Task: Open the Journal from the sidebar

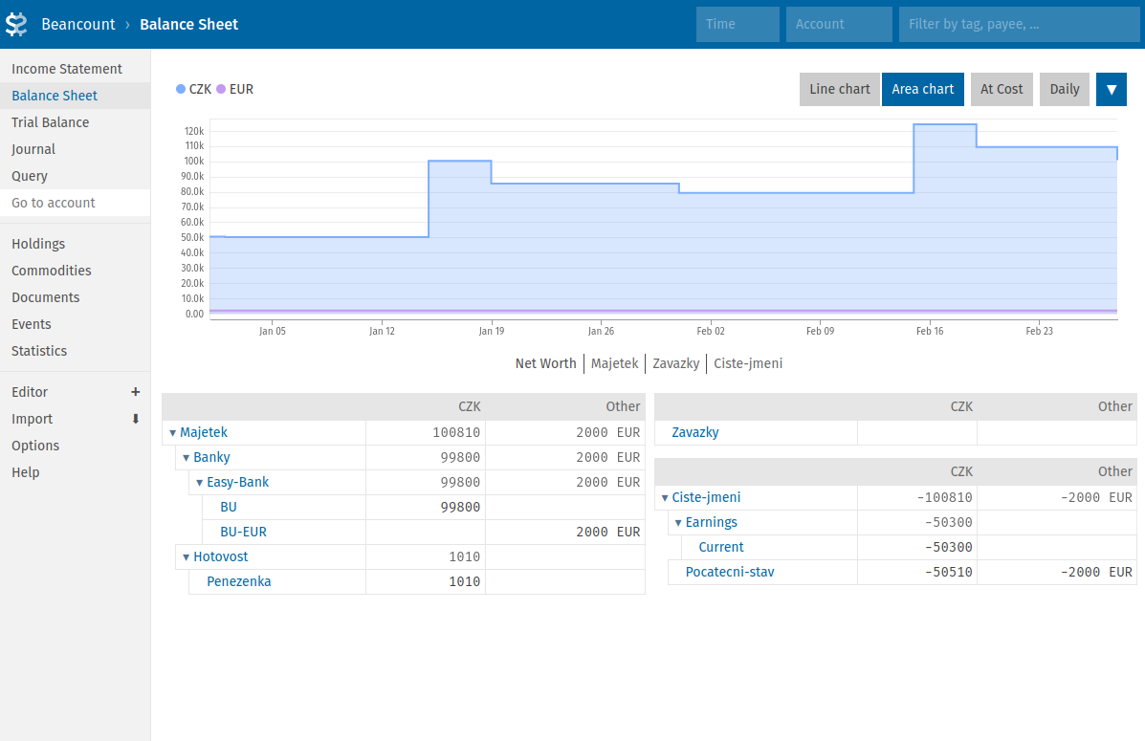Action: coord(33,148)
